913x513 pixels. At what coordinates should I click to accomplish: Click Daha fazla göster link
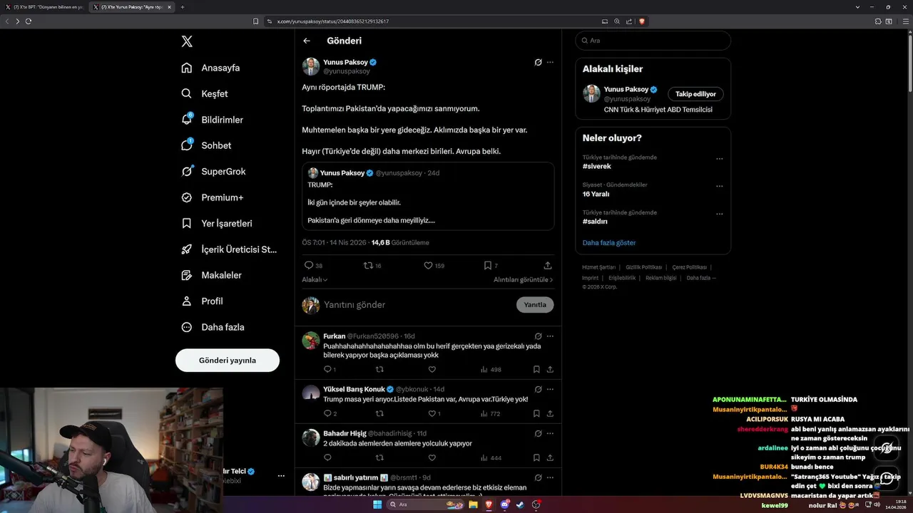609,243
